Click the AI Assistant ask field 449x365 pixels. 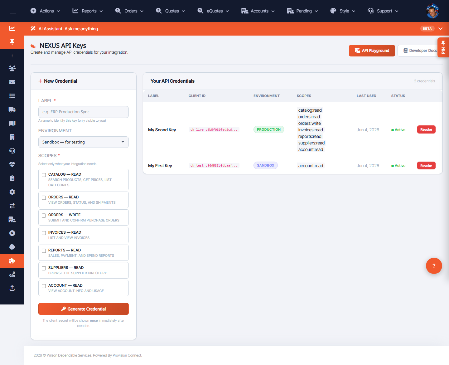70,29
